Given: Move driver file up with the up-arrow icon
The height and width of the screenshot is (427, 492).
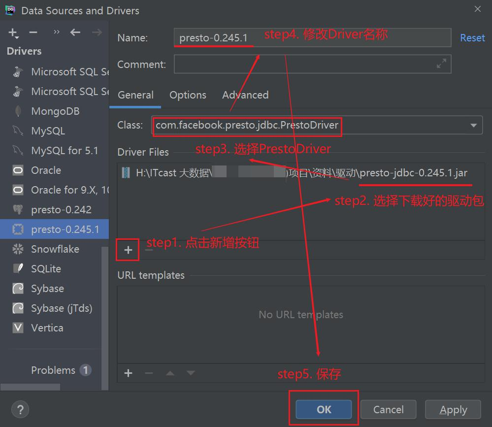Looking at the screenshot, I should 169,373.
